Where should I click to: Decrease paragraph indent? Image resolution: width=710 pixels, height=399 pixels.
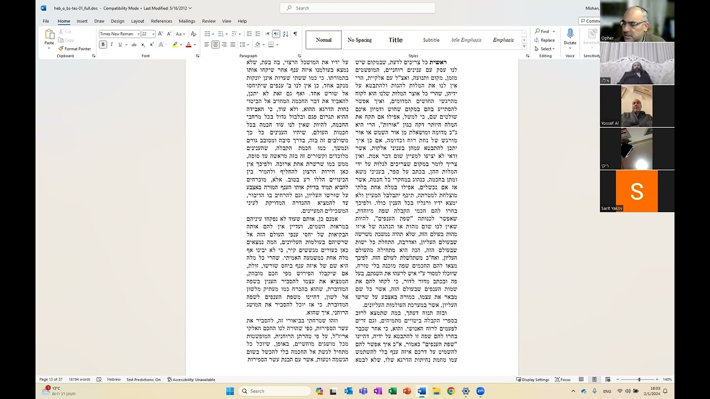(x=249, y=34)
